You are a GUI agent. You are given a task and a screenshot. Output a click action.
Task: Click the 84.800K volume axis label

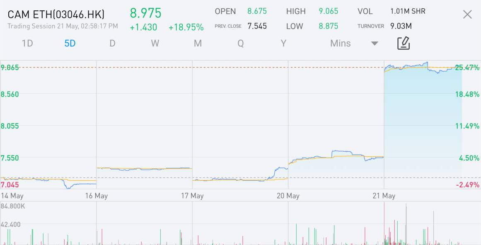(x=13, y=206)
